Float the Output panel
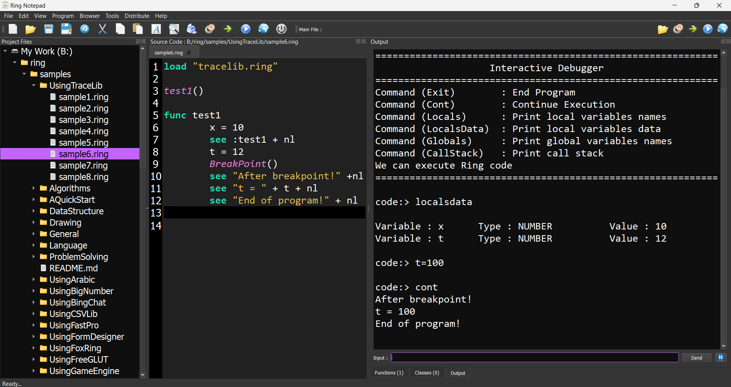This screenshot has width=731, height=387. click(x=722, y=41)
